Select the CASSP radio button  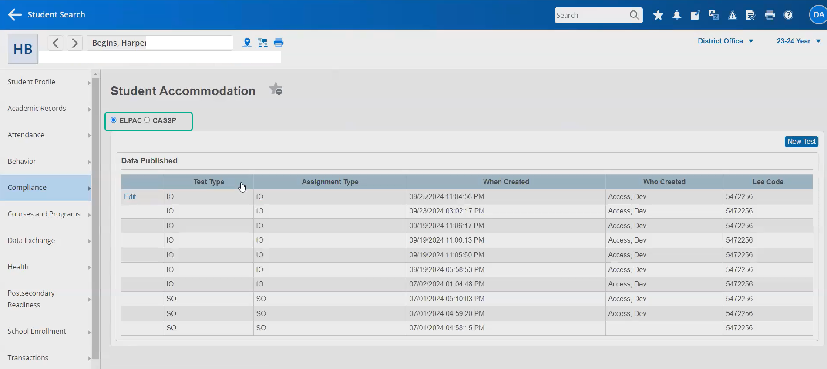coord(147,120)
